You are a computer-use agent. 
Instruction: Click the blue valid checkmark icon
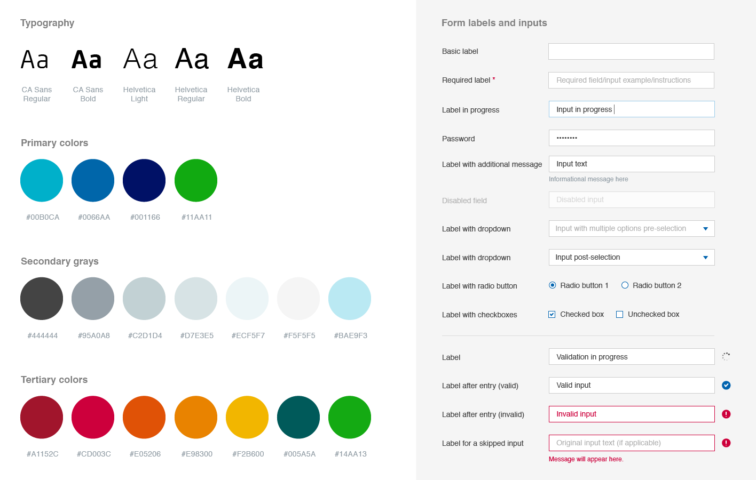click(726, 385)
